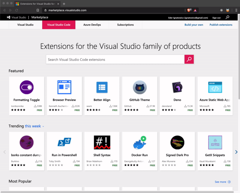Open the Azure DevOps tab
This screenshot has height=193, width=240.
tap(92, 25)
